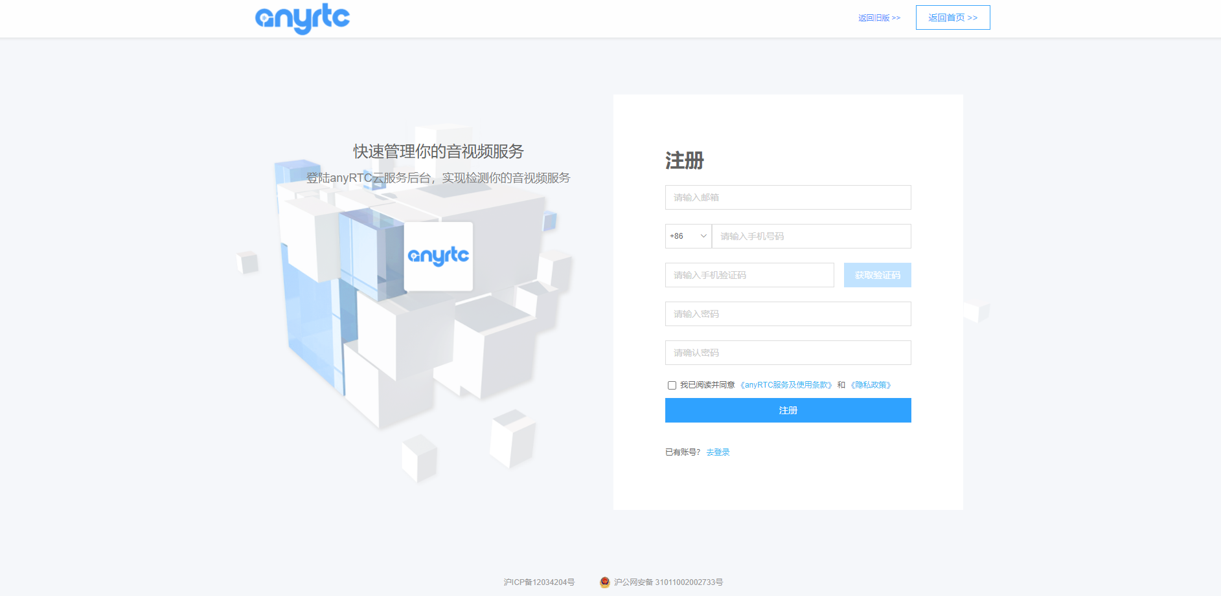Open the 隐私政策 privacy policy link

pyautogui.click(x=871, y=385)
